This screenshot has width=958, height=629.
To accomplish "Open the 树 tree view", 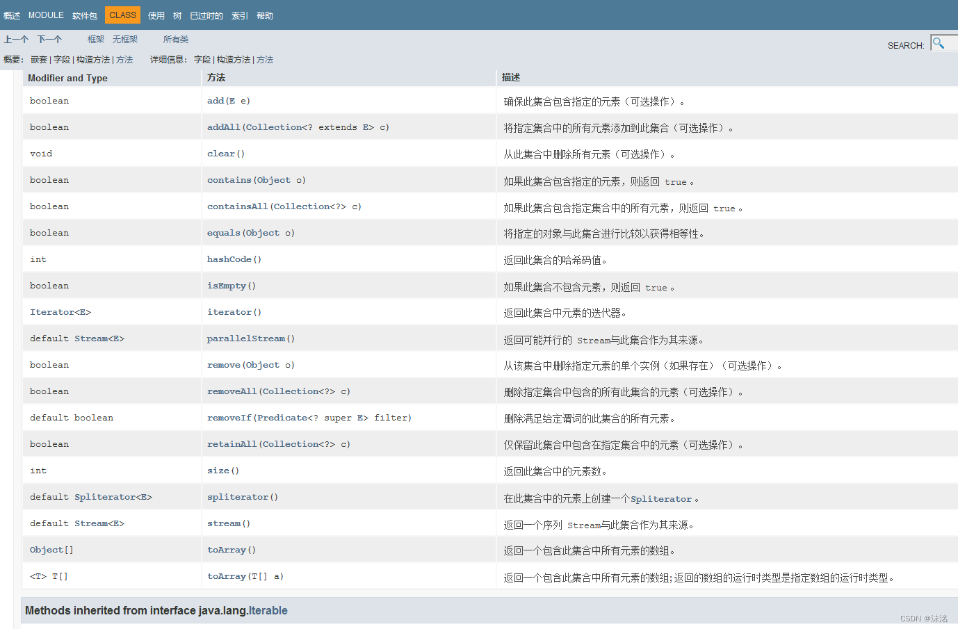I will (177, 15).
